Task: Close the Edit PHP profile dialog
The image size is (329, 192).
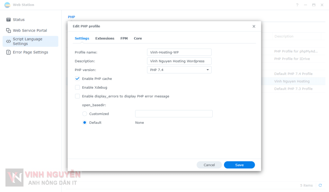Action: pos(254,26)
